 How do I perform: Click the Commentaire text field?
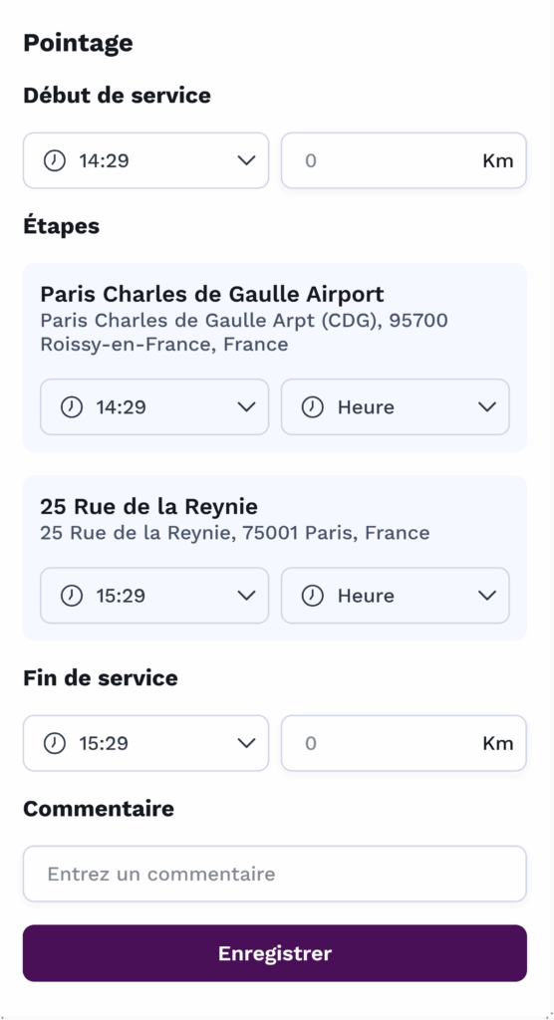pos(275,874)
